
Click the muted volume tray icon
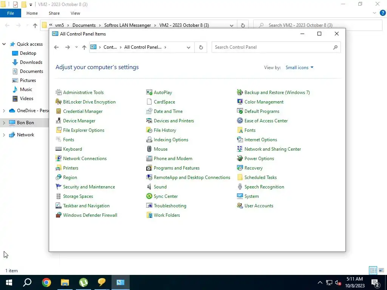coord(338,282)
